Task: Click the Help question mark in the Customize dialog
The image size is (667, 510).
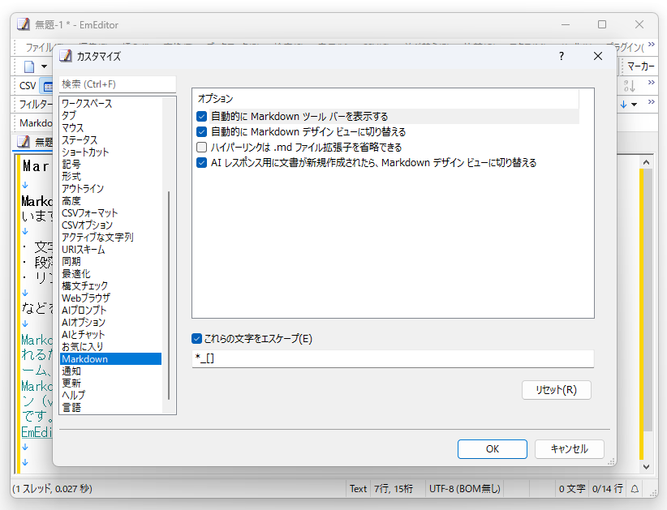Action: pyautogui.click(x=561, y=56)
